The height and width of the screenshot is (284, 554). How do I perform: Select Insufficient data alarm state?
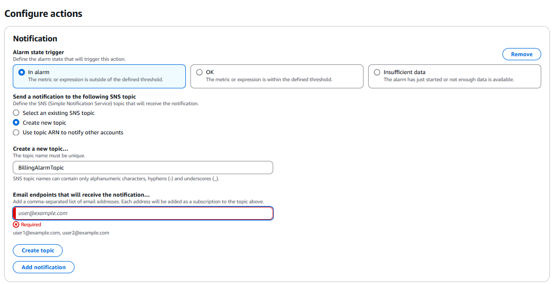pyautogui.click(x=377, y=73)
